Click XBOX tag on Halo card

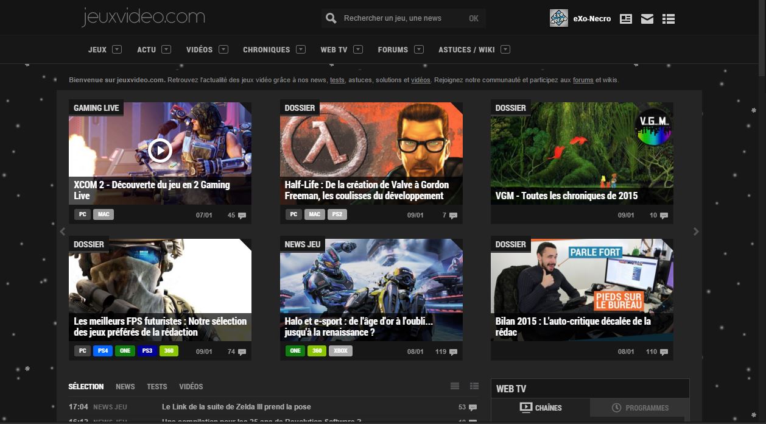(340, 351)
